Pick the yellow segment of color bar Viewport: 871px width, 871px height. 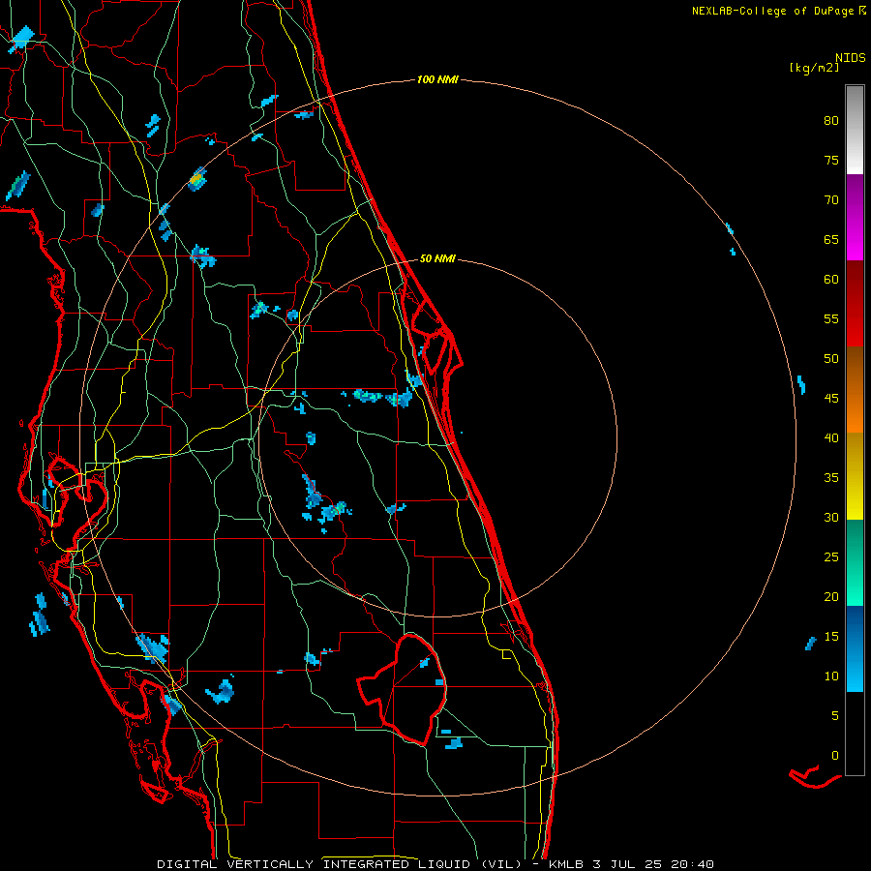click(855, 476)
